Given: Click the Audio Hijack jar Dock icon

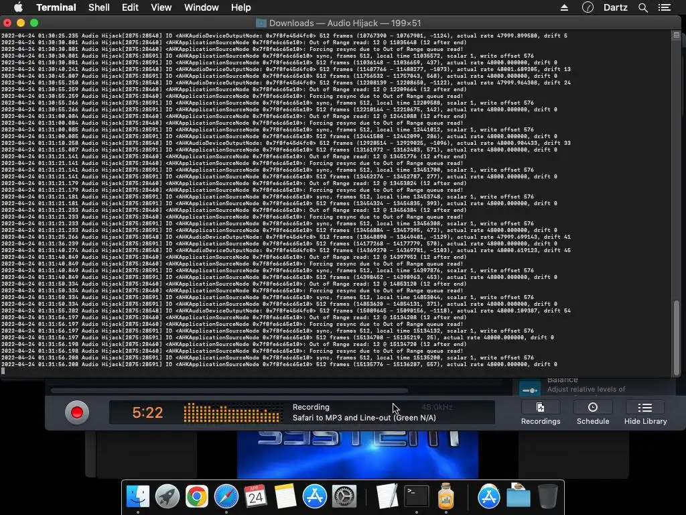Looking at the screenshot, I should (445, 497).
